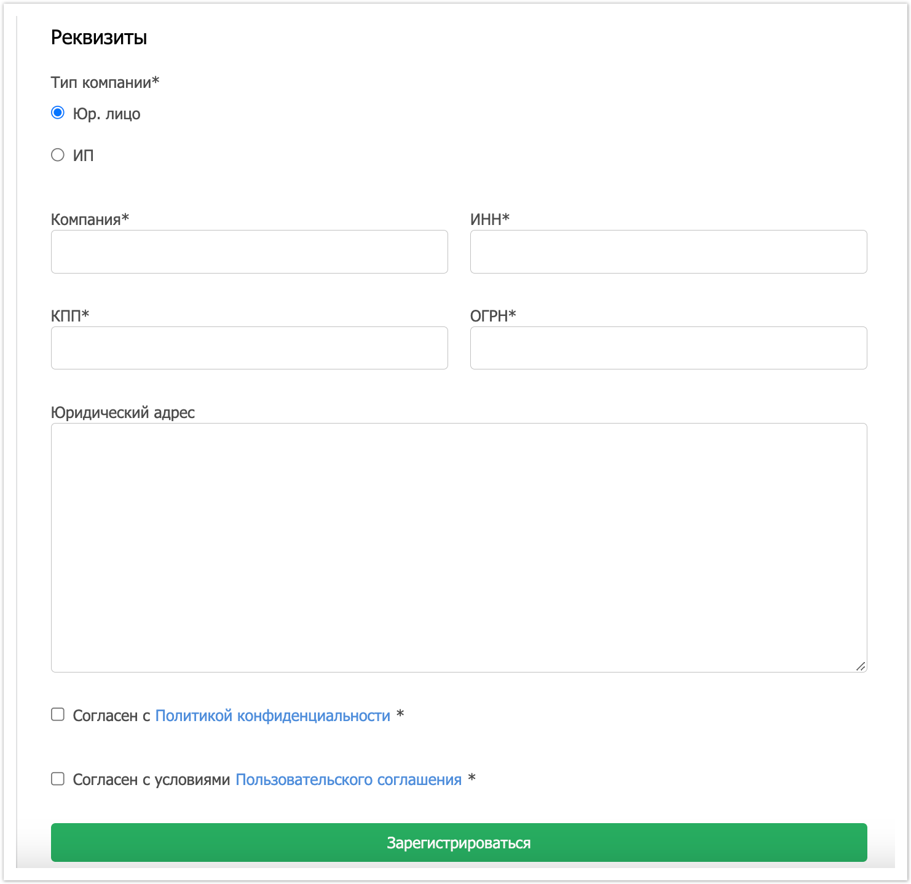Click the textarea resize handle in its corner

point(861,666)
